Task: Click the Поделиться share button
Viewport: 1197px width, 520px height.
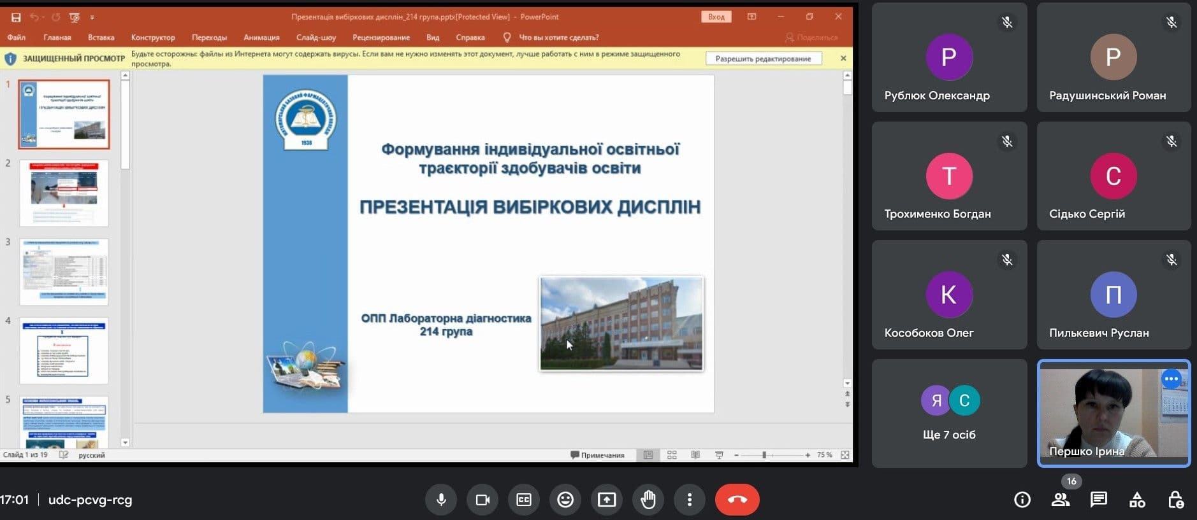Action: [811, 38]
